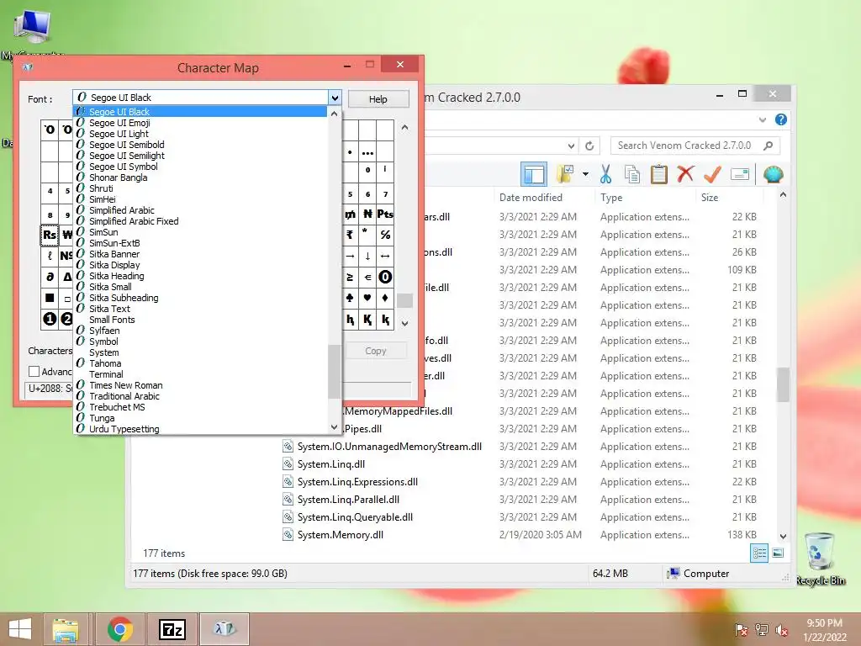Click the shell globe icon in toolbar

774,175
